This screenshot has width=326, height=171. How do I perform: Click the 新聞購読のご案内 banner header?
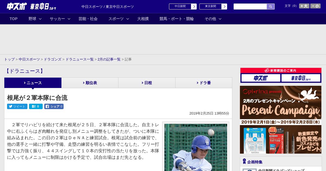tap(281, 71)
